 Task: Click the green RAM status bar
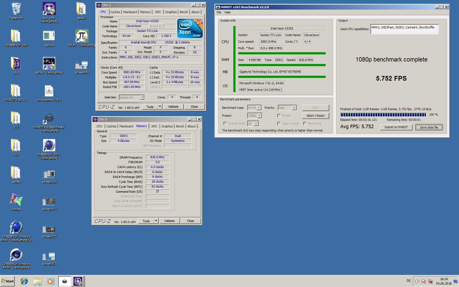[282, 65]
